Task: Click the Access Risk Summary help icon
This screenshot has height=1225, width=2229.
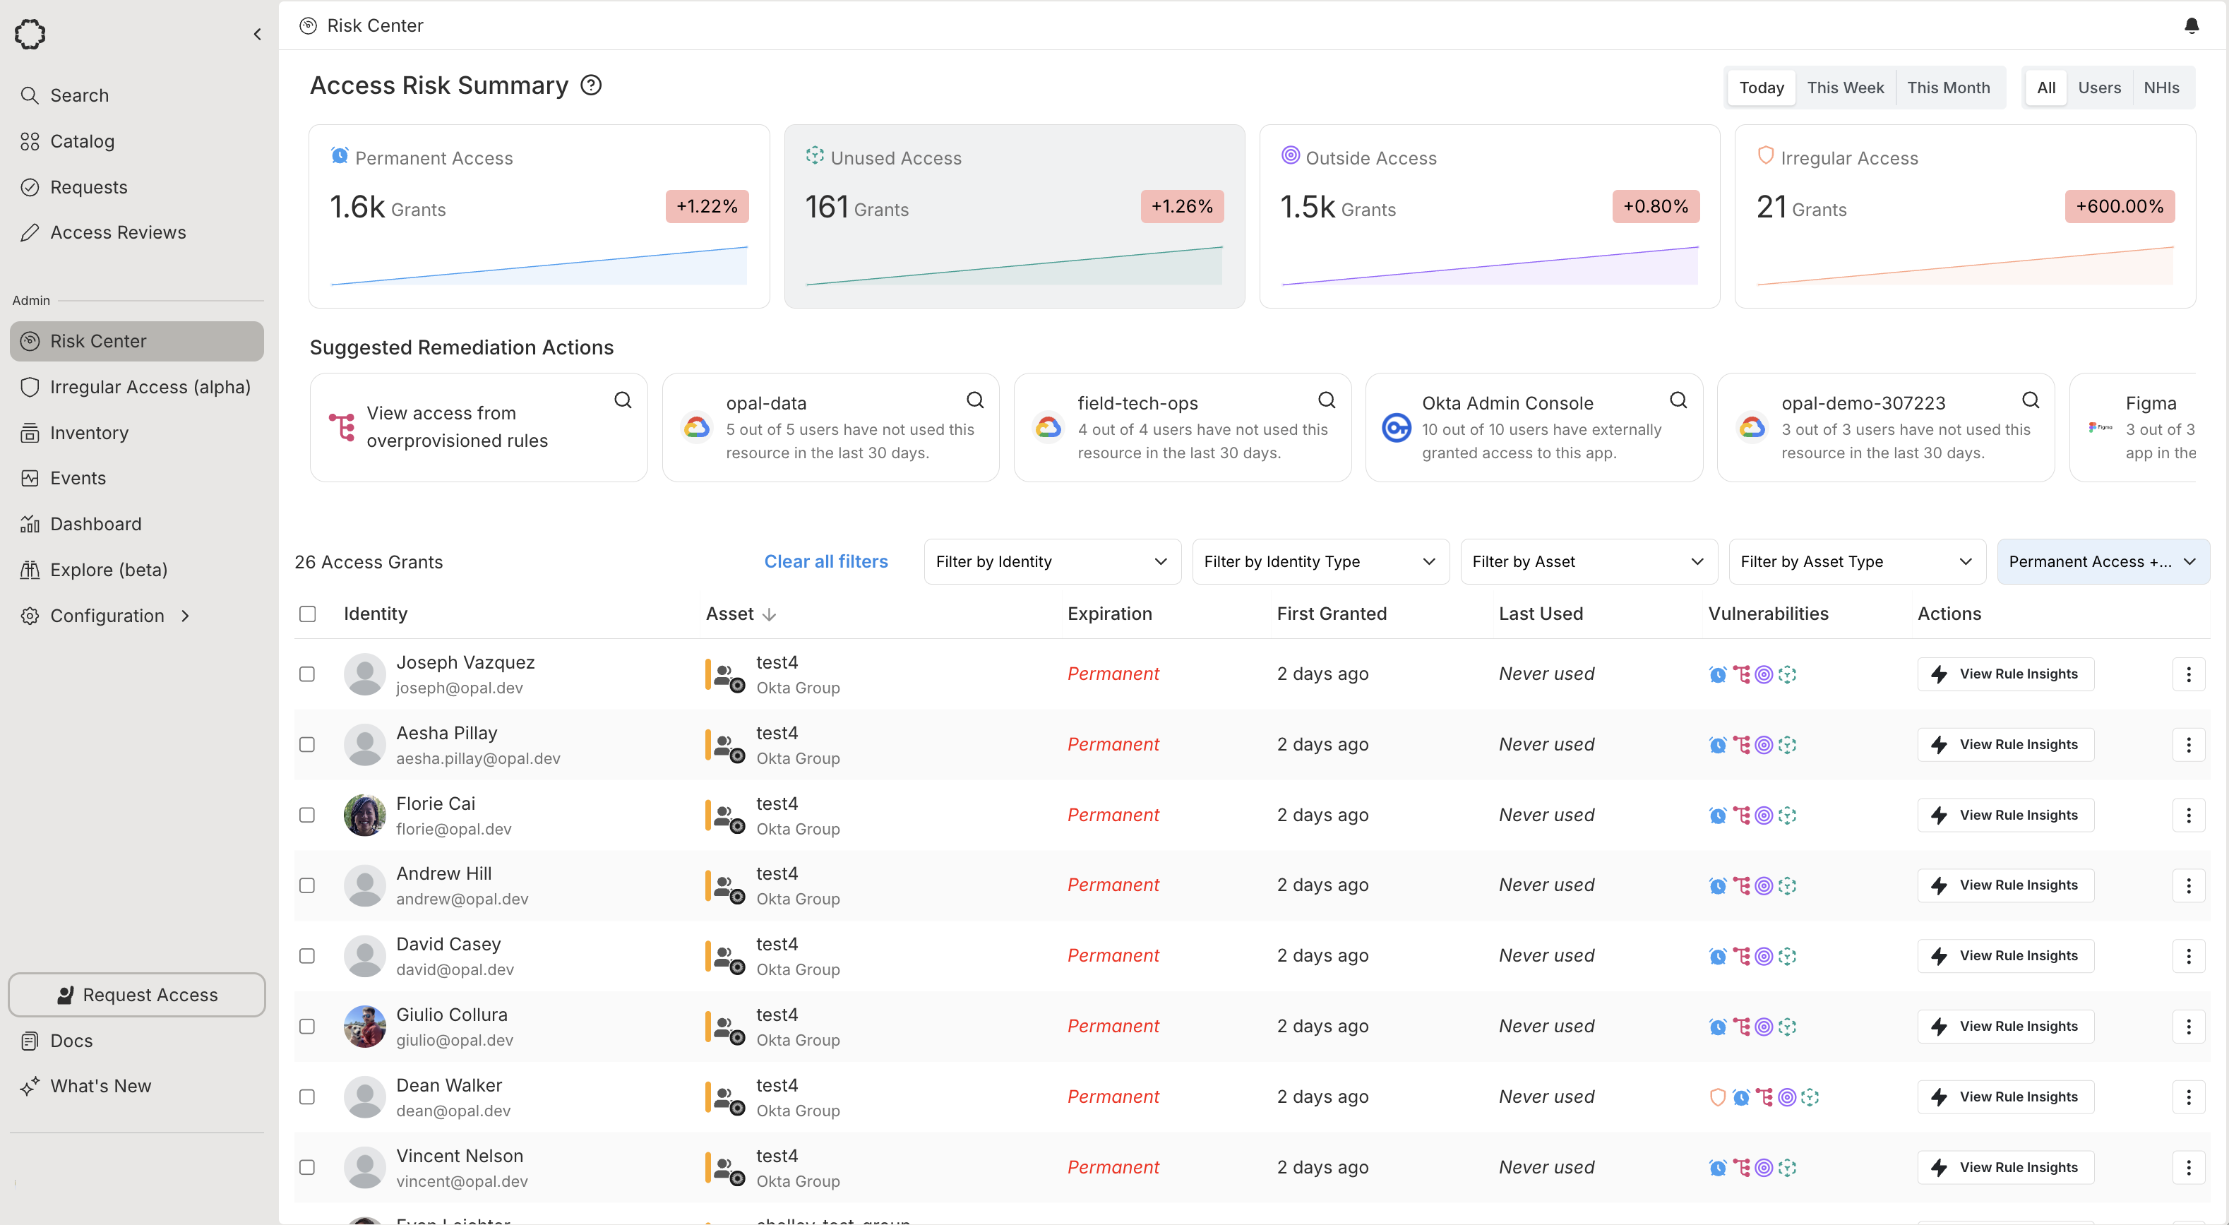Action: tap(591, 85)
